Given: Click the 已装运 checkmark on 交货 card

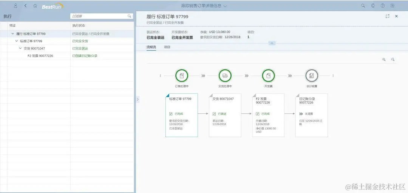Looking at the screenshot, I should [x=214, y=114].
